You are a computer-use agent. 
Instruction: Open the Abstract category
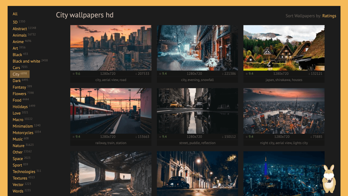(20, 29)
